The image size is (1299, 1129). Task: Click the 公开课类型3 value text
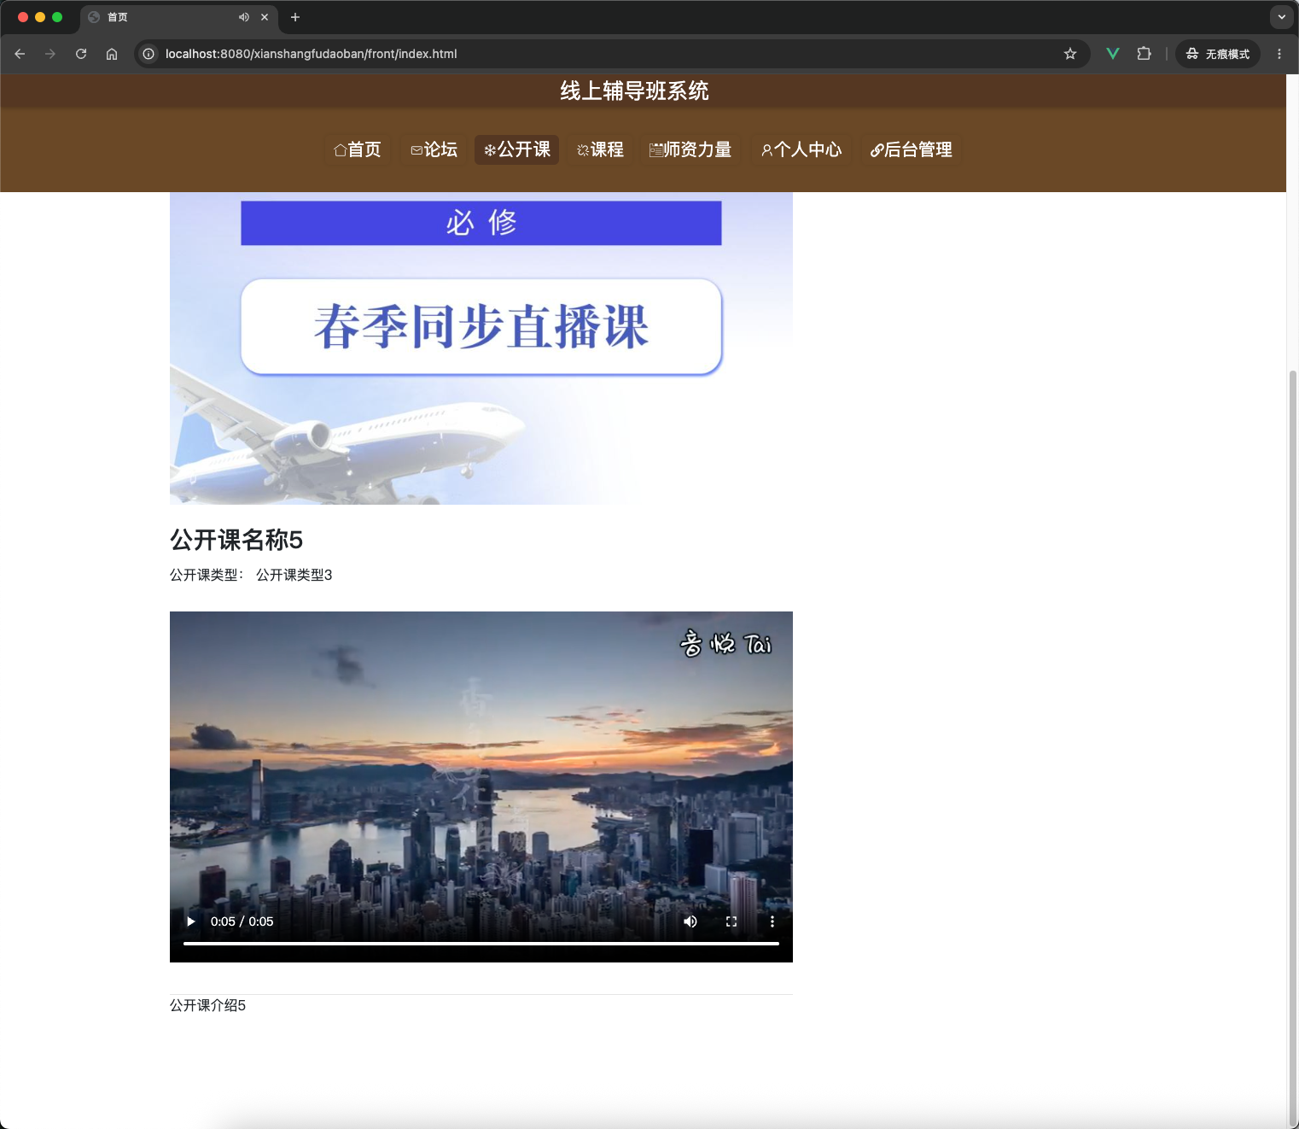pos(294,575)
